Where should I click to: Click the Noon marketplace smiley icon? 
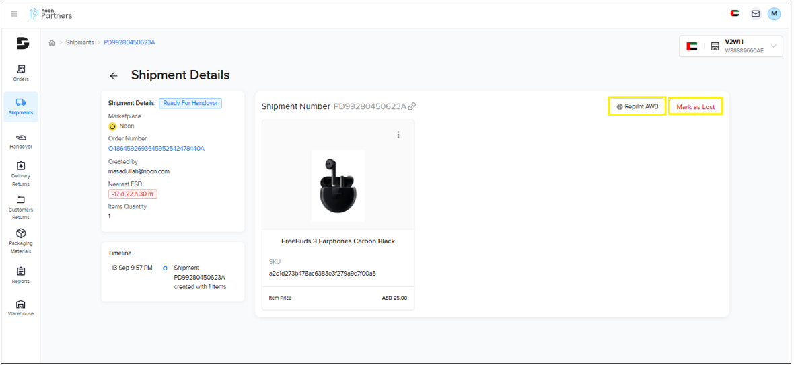pos(112,126)
